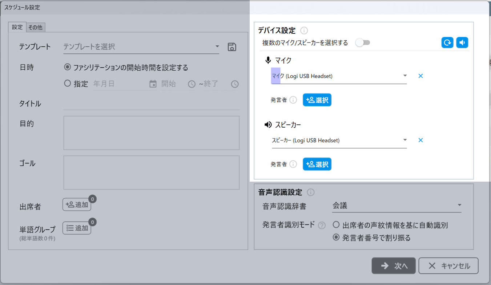This screenshot has height=285, width=491.
Task: Click the info icon beside デバイス設定
Action: (304, 30)
